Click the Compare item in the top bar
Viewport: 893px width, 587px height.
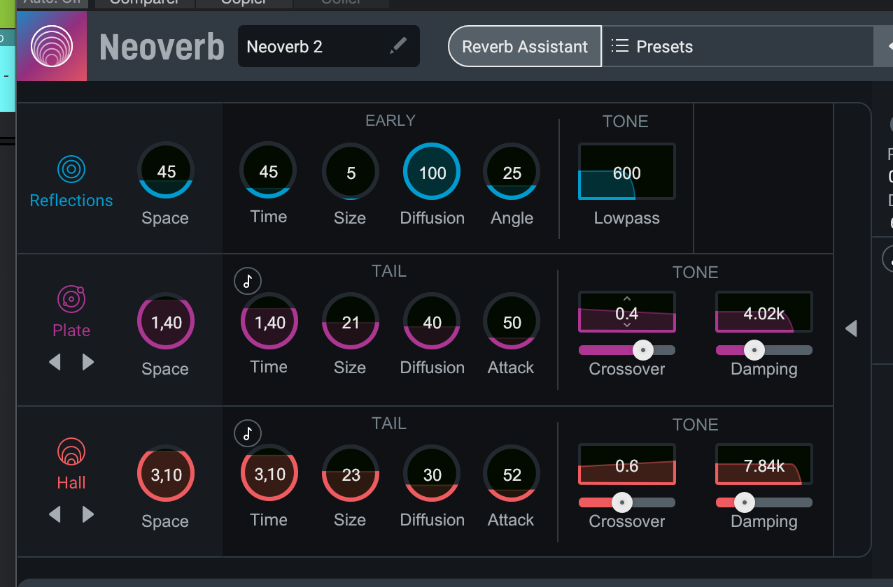point(143,3)
